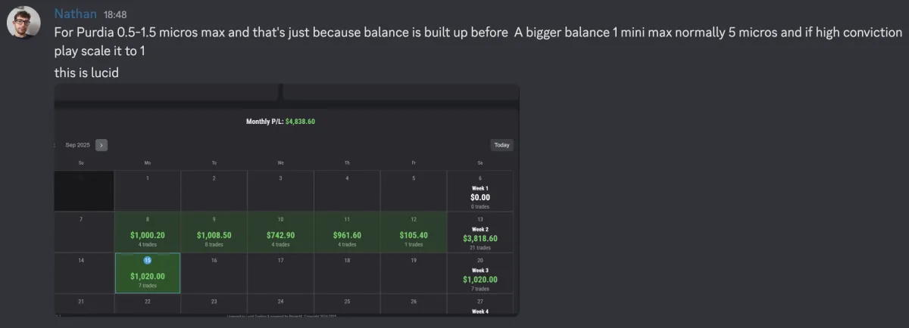Select September 11 cell with $961.60

pos(347,233)
